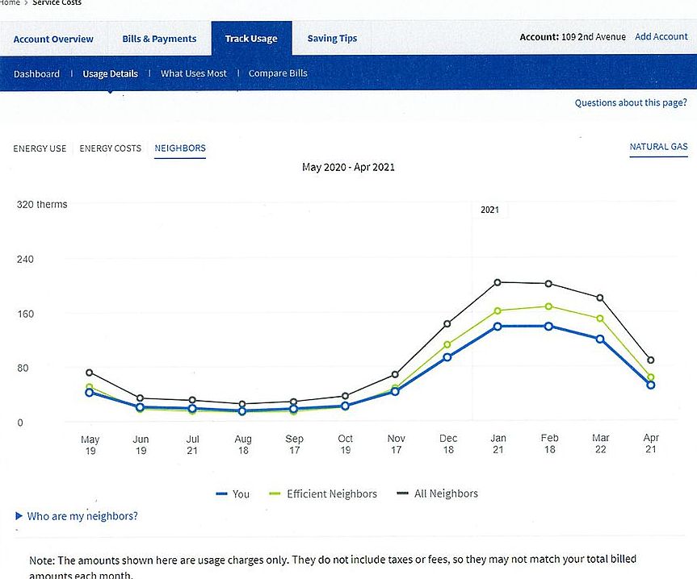Click the blue You Mar 22 data point
Viewport: 697px width, 579px height.
[600, 339]
